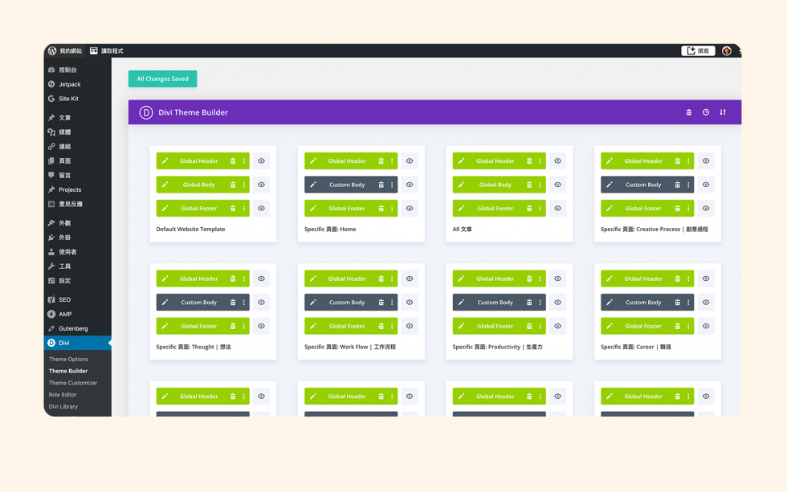
Task: Toggle Global Footer visibility in Work Flow template
Action: click(410, 326)
